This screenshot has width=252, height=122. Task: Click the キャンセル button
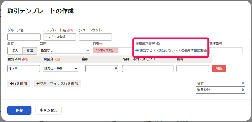click(x=49, y=110)
